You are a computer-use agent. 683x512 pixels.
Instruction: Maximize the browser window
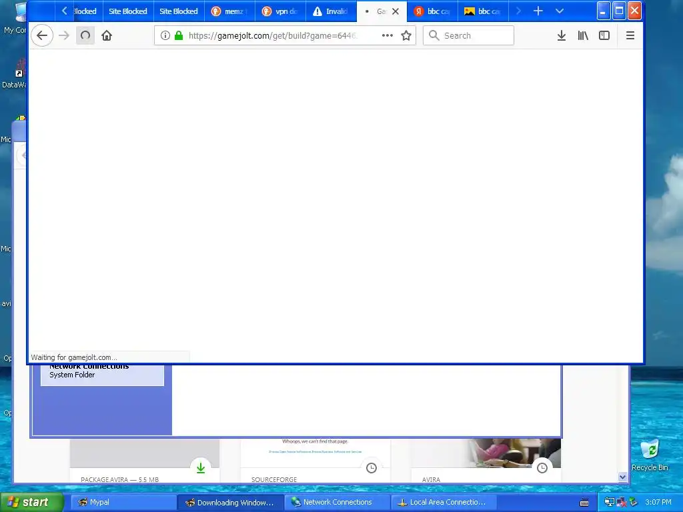point(619,11)
